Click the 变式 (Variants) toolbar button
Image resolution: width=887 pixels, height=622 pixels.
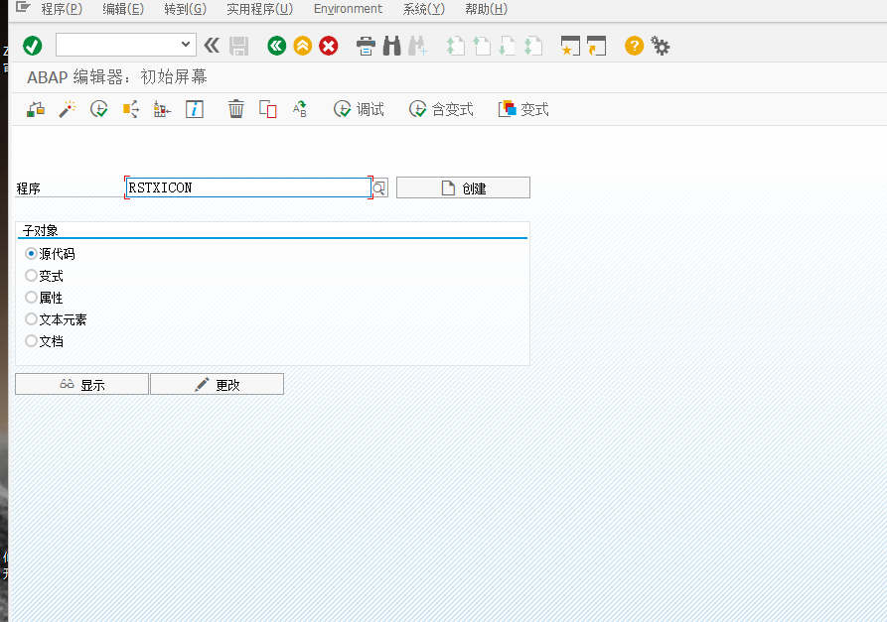pos(523,109)
